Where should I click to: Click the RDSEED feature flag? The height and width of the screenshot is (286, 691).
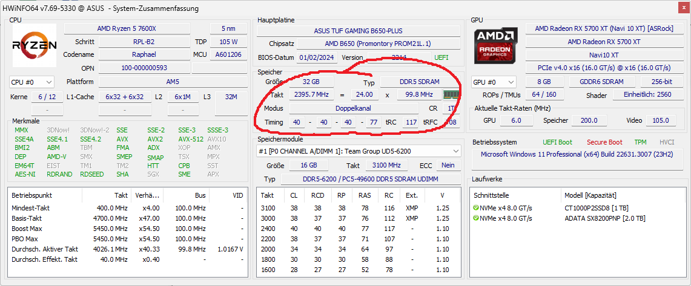click(92, 174)
